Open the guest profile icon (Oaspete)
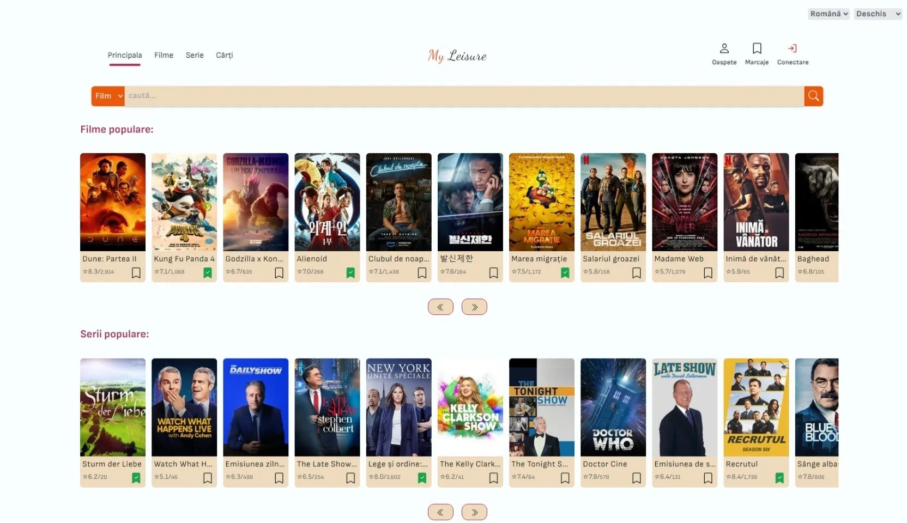This screenshot has height=523, width=907. [x=724, y=48]
